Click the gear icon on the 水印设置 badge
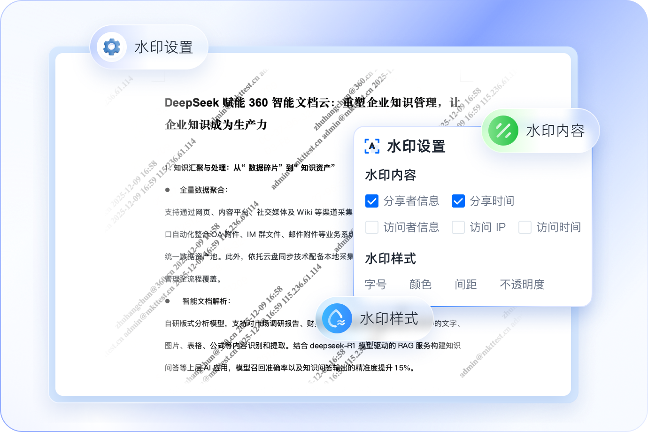The width and height of the screenshot is (648, 432). coord(111,47)
